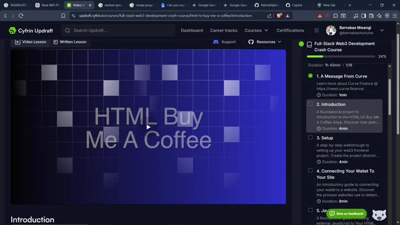Click the course book icon beside title

pos(309,45)
